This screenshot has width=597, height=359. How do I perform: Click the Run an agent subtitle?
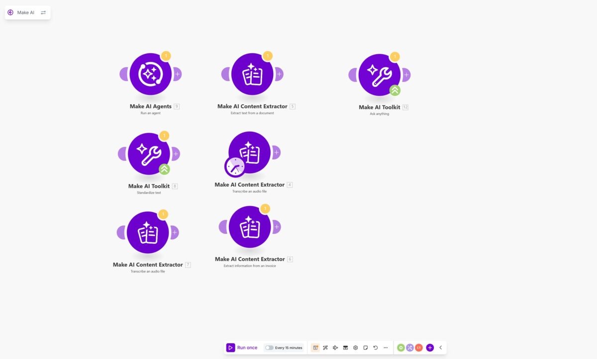pos(151,113)
